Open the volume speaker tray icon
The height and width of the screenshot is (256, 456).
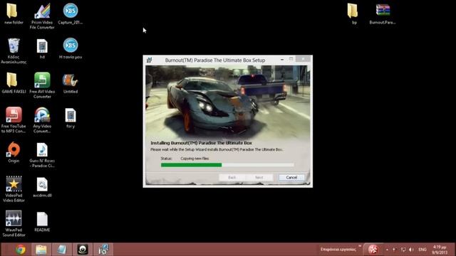[411, 250]
